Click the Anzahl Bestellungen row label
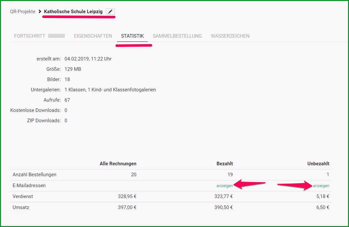The image size is (349, 227). click(x=35, y=175)
